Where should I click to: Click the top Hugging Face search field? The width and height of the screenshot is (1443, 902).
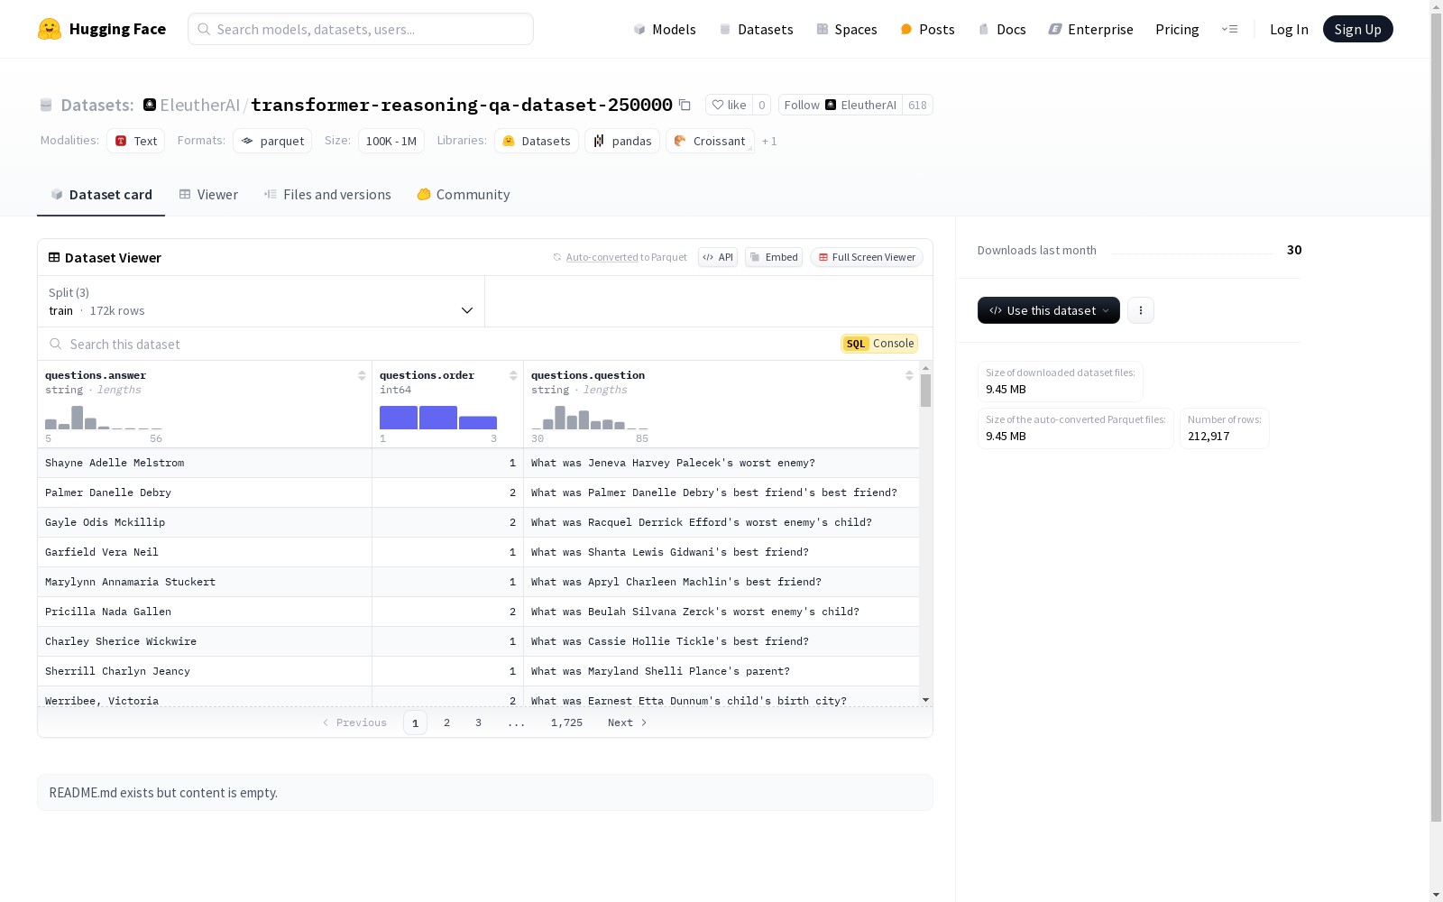click(361, 29)
